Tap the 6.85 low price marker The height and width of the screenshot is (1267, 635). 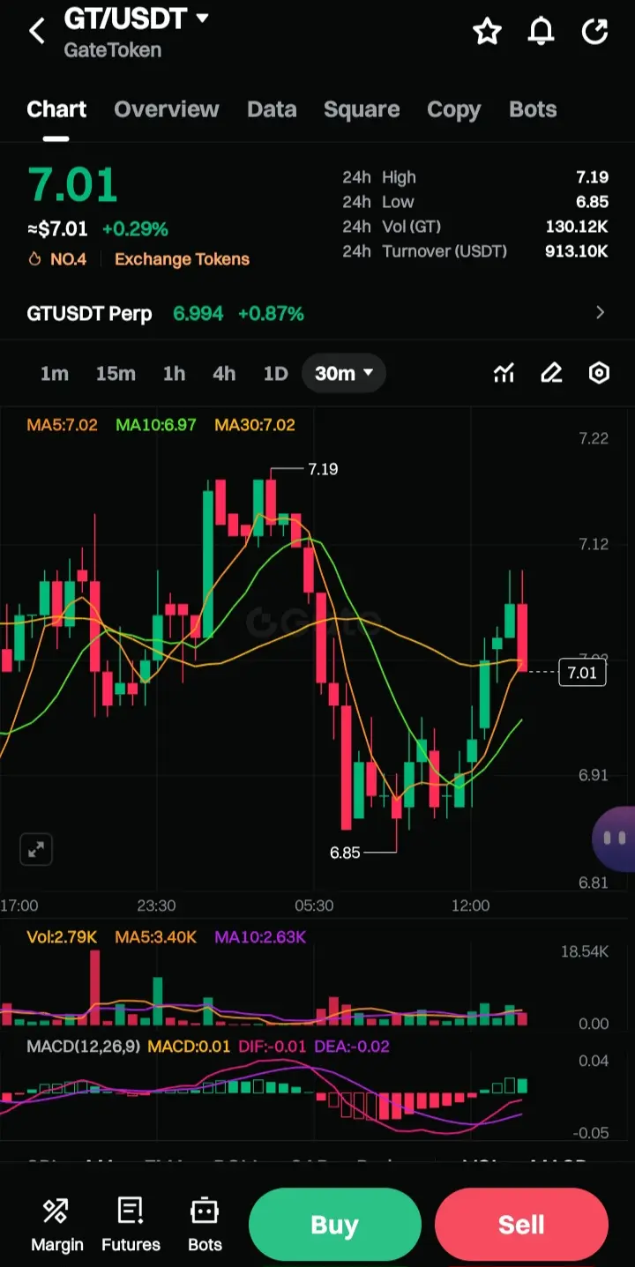[x=345, y=853]
